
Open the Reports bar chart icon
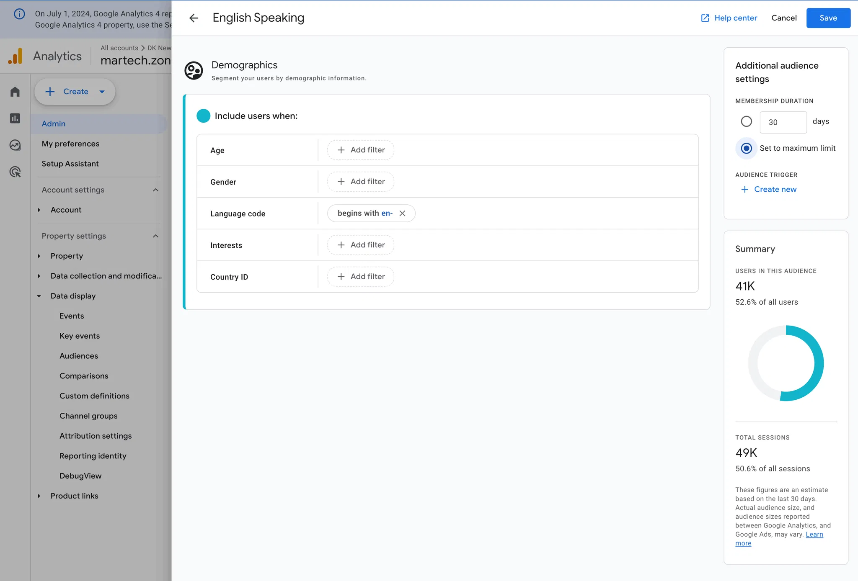tap(15, 118)
